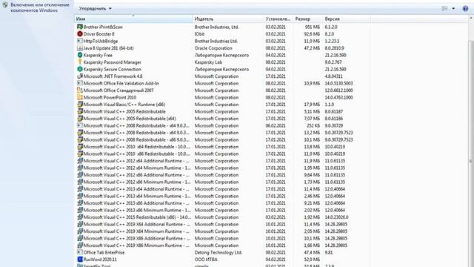Click the version value 4.8.04311
Viewport: 474px width, 267px height.
(334, 76)
